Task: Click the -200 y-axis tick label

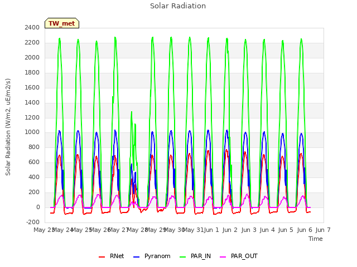Action: 33,222
